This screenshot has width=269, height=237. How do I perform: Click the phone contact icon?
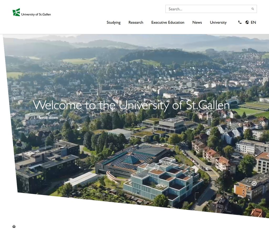(x=240, y=22)
